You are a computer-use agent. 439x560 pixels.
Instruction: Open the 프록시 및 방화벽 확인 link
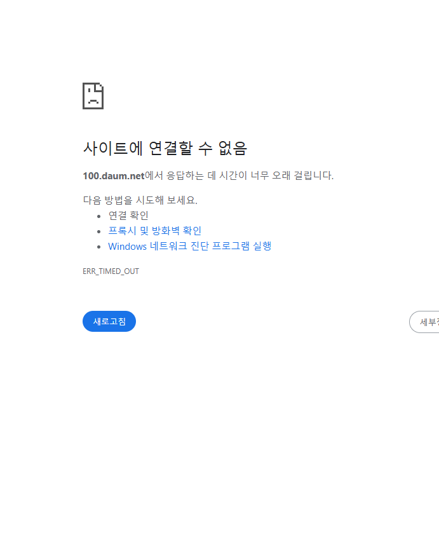click(x=155, y=231)
